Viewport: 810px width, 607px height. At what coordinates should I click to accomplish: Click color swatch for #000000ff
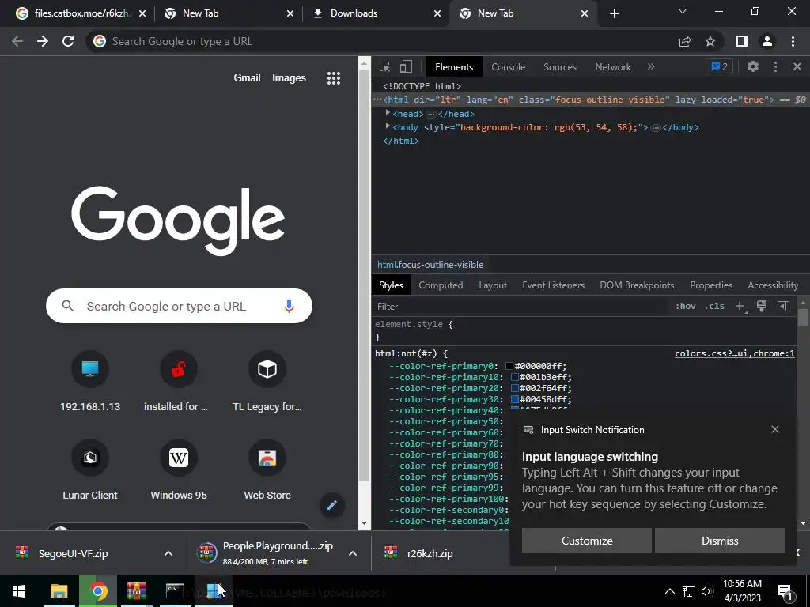tap(509, 366)
